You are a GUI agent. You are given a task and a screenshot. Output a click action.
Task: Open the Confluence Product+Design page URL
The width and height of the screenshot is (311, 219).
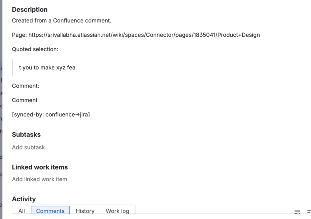tap(144, 35)
